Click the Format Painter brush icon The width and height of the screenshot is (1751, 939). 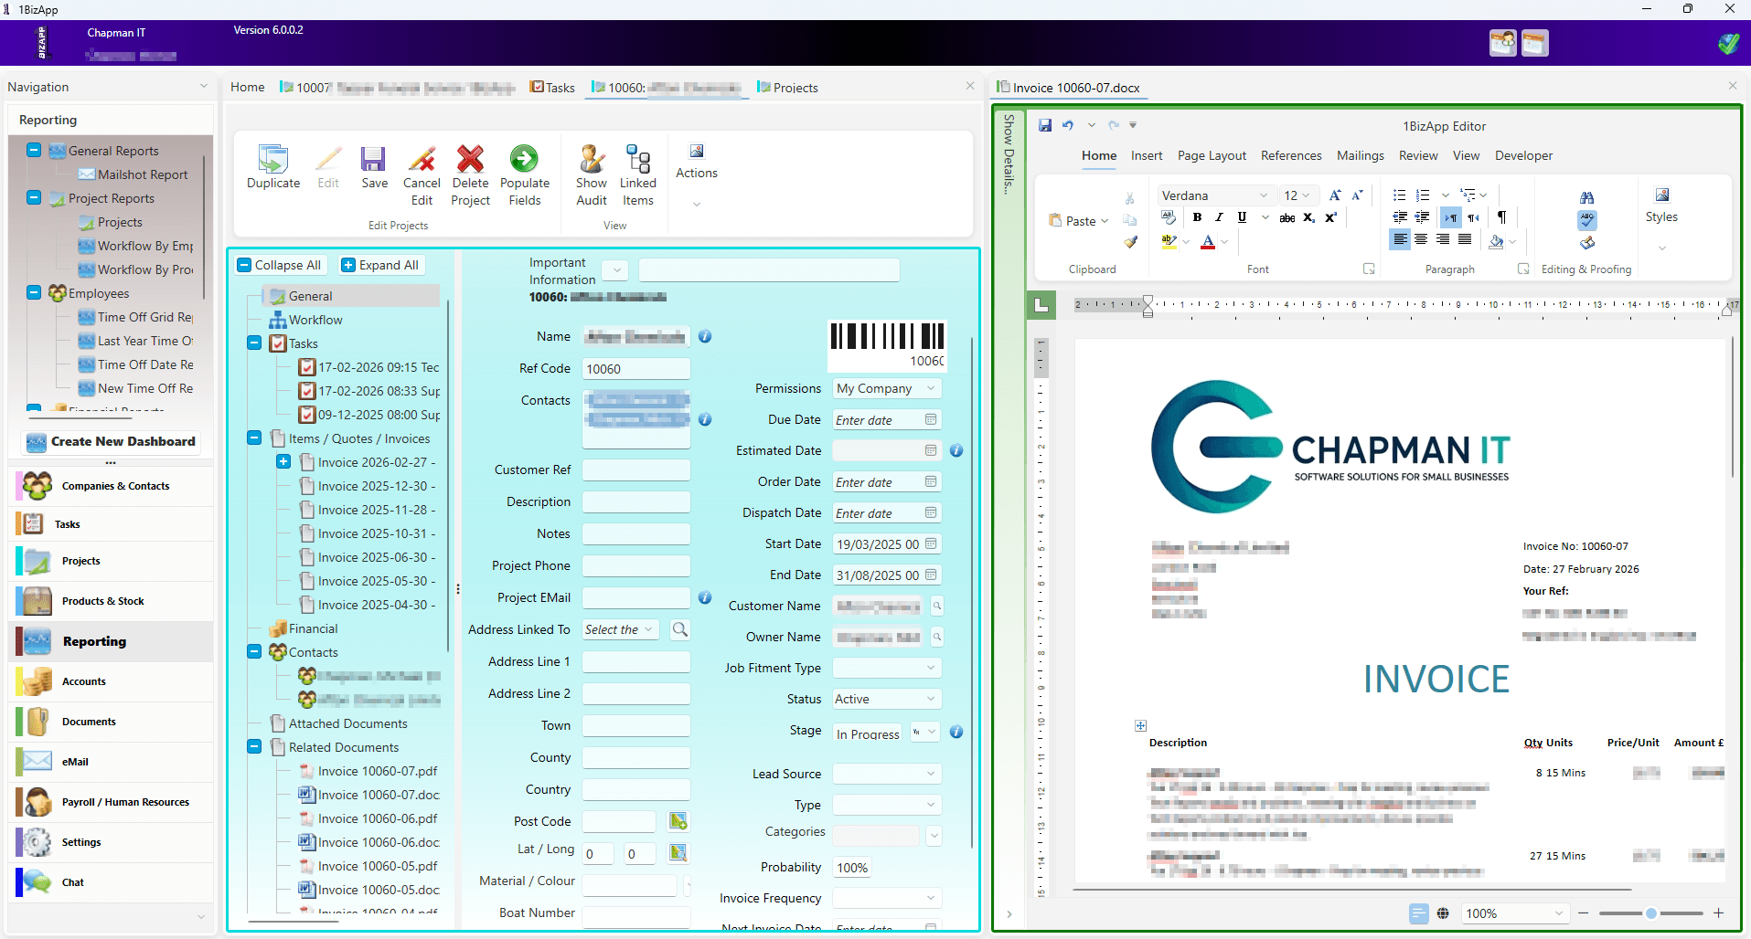tap(1131, 242)
